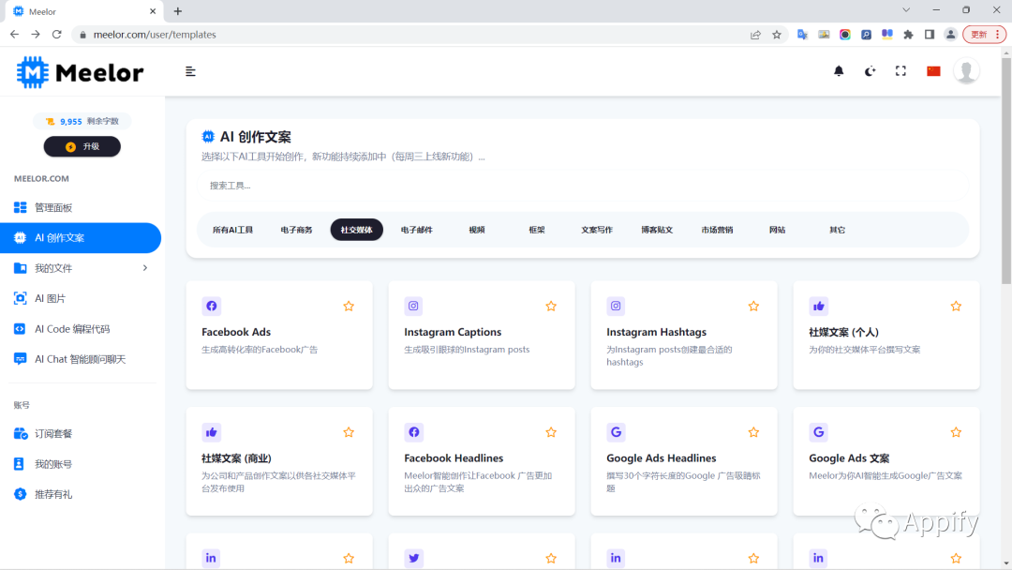This screenshot has height=570, width=1012.
Task: Open browser extensions puzzle icon
Action: click(908, 34)
